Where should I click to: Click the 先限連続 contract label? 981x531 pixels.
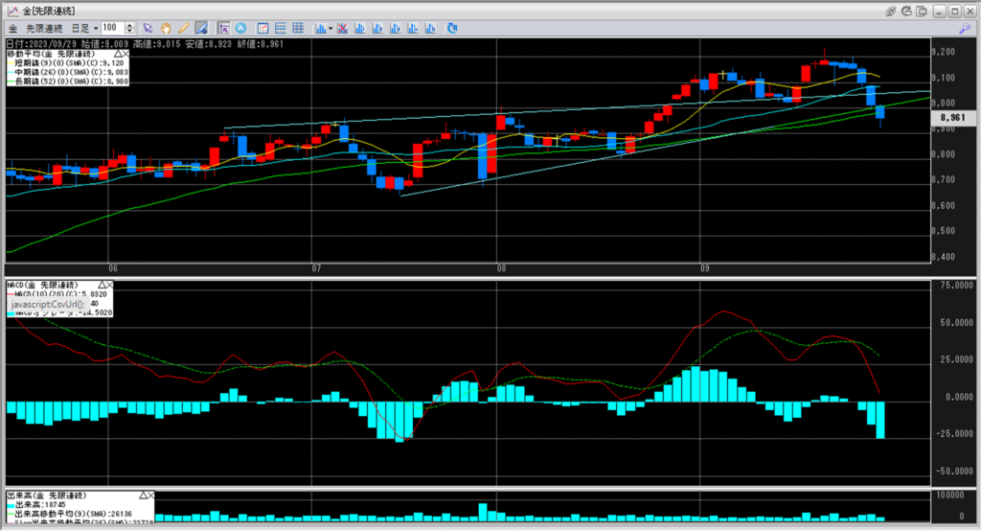tap(44, 28)
